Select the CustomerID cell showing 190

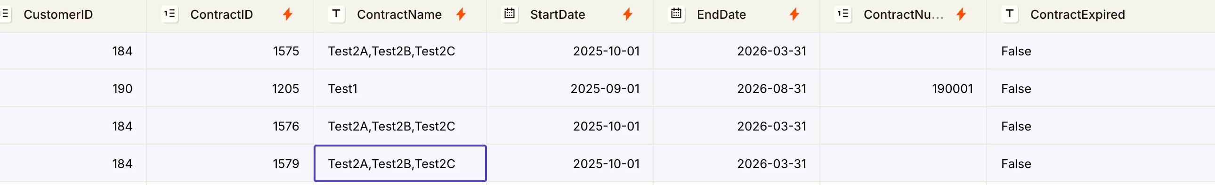(x=73, y=88)
